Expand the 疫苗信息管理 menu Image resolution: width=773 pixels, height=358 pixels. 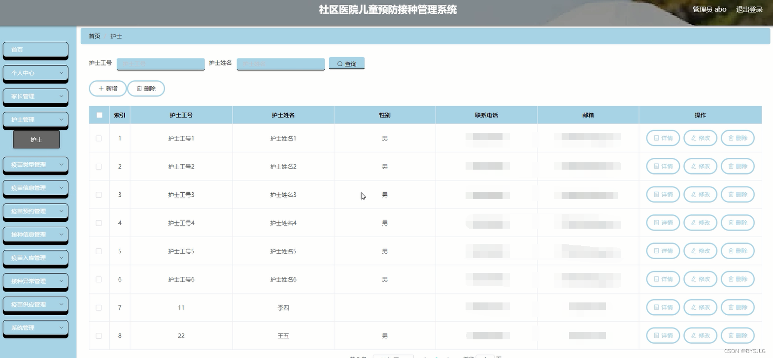point(35,188)
